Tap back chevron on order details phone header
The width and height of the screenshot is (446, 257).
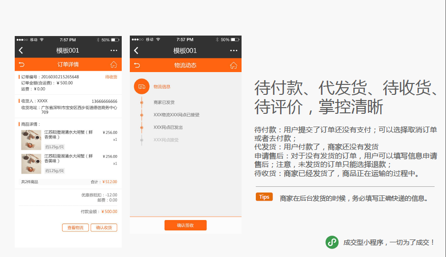coord(21,50)
